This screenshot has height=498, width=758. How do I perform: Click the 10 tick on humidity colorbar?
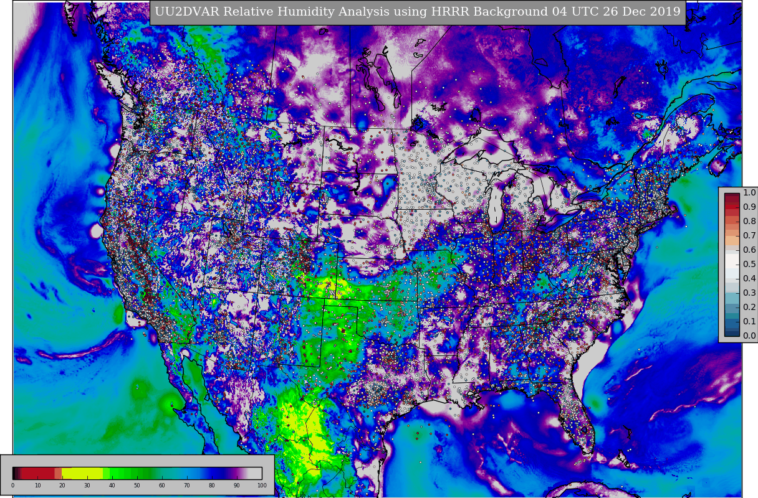pyautogui.click(x=37, y=486)
